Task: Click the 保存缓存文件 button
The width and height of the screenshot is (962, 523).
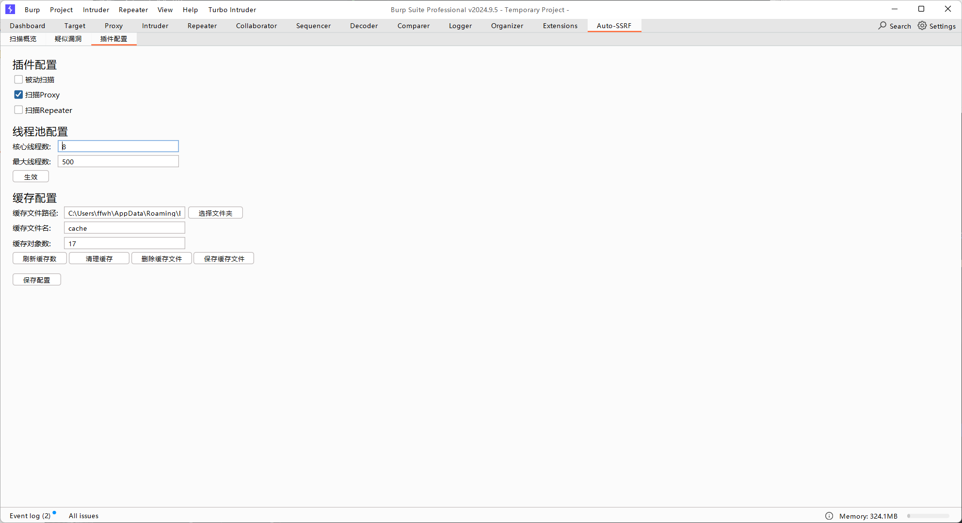Action: coord(224,259)
